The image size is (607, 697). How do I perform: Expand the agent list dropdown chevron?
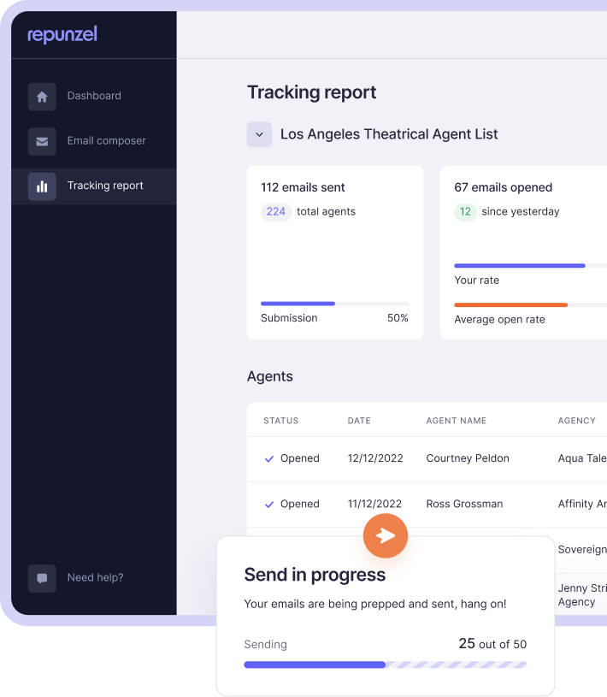259,134
